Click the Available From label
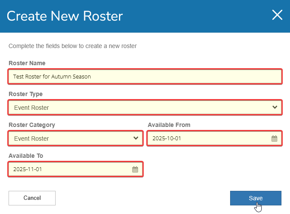The width and height of the screenshot is (290, 214). coord(169,125)
